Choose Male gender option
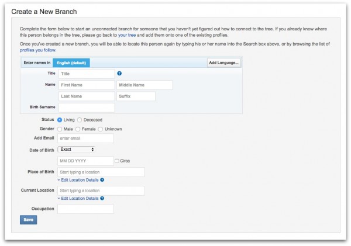The width and height of the screenshot is (351, 246). (60, 129)
